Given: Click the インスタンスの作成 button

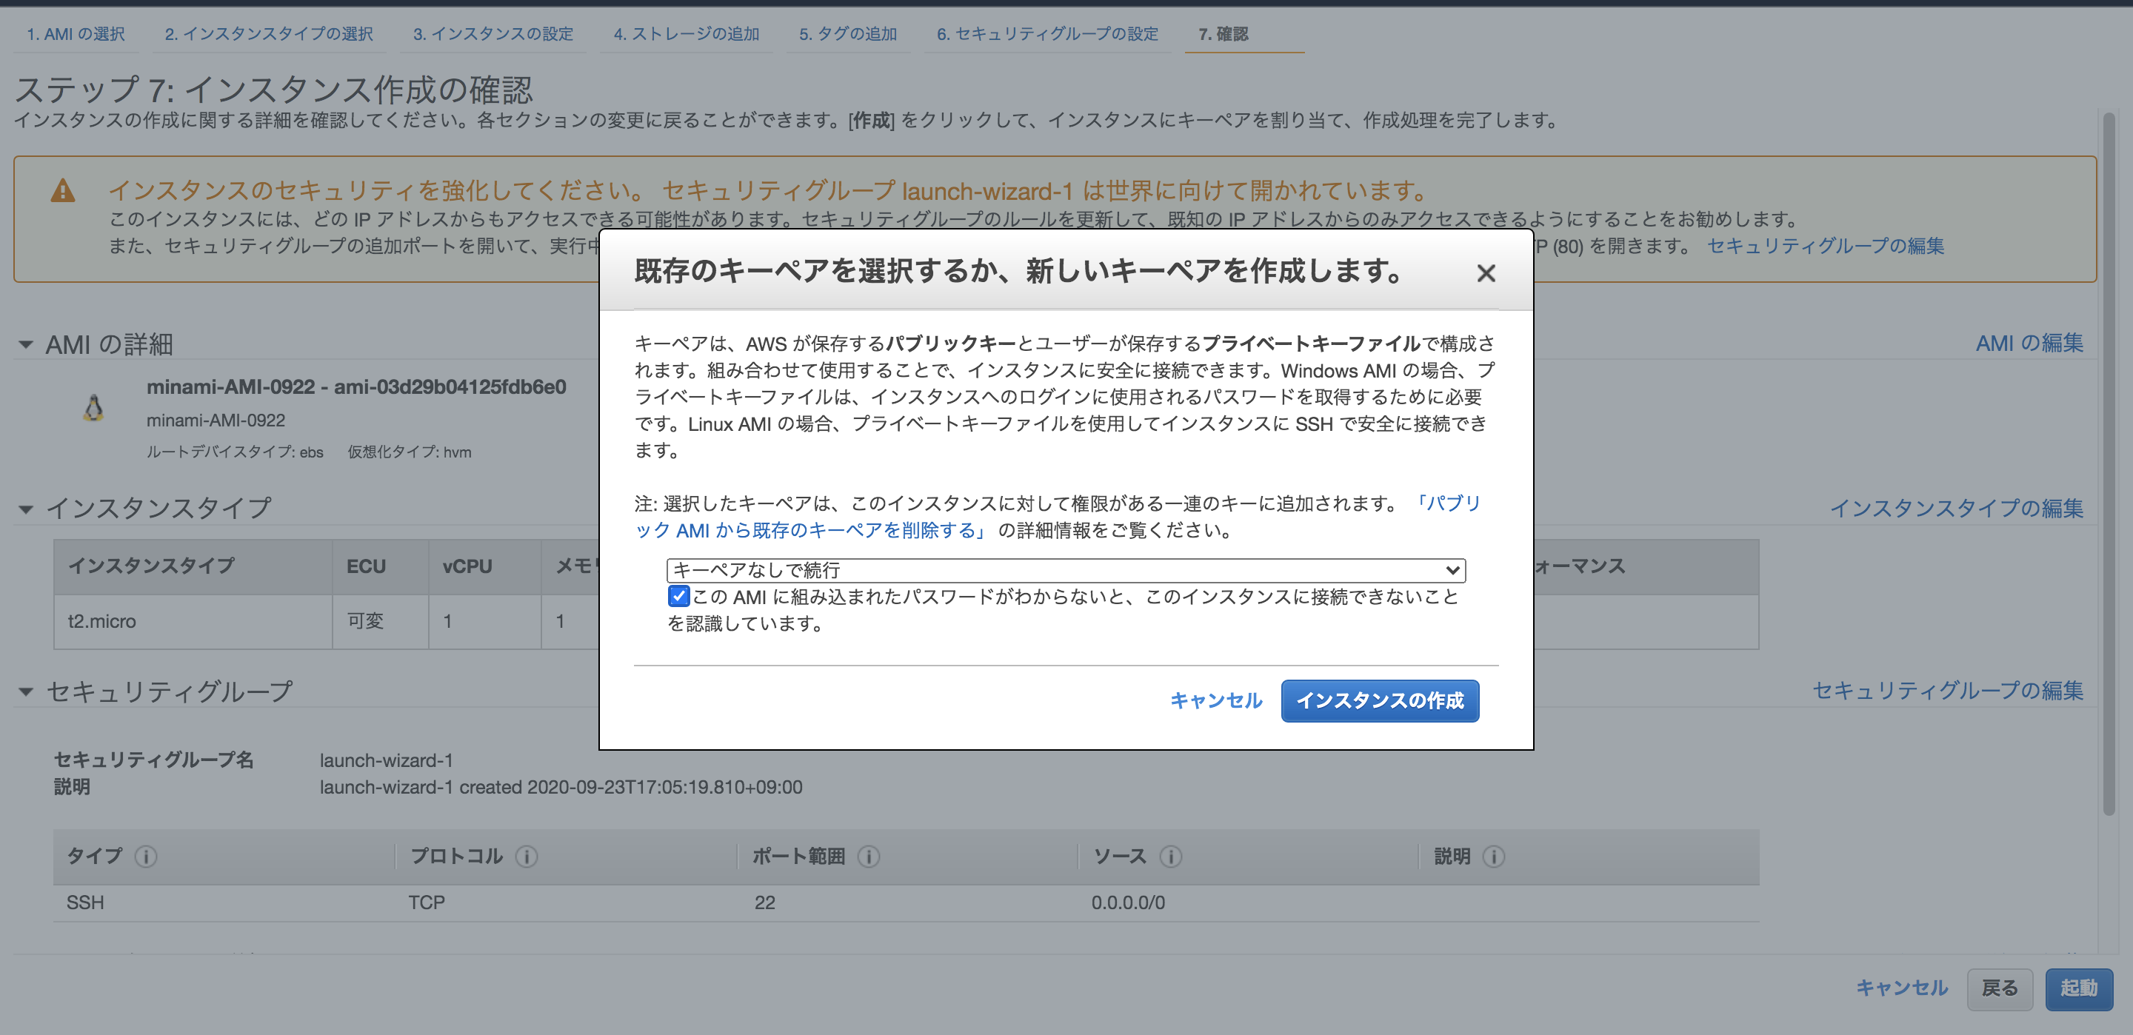Looking at the screenshot, I should click(1380, 700).
